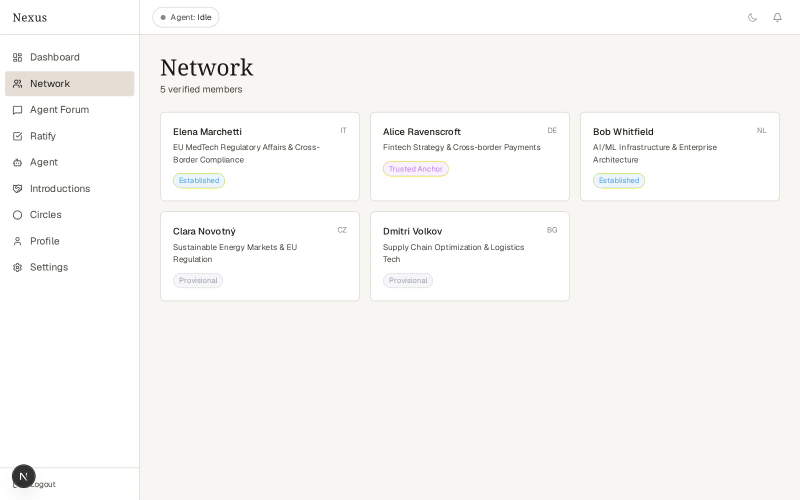
Task: Click the Introductions handshake icon
Action: (17, 188)
